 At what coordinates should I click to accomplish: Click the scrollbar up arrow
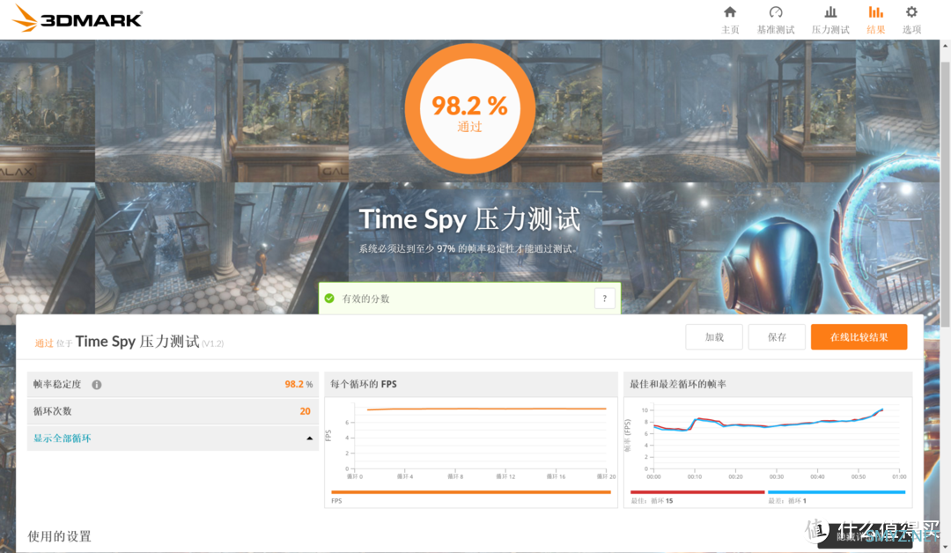pos(946,46)
